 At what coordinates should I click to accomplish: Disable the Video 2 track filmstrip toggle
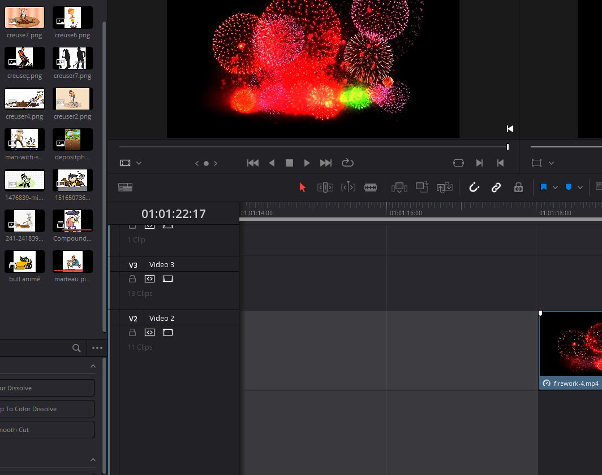167,333
